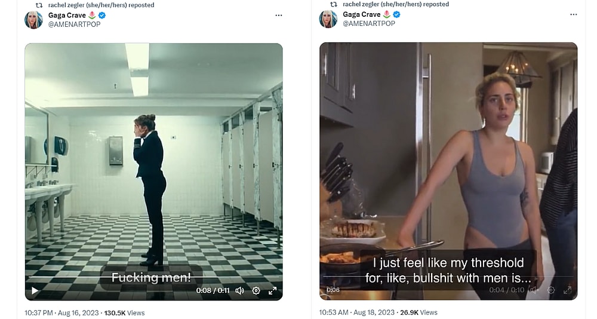Open settings gear on left video
Viewport: 597px width, 319px height.
pyautogui.click(x=256, y=291)
